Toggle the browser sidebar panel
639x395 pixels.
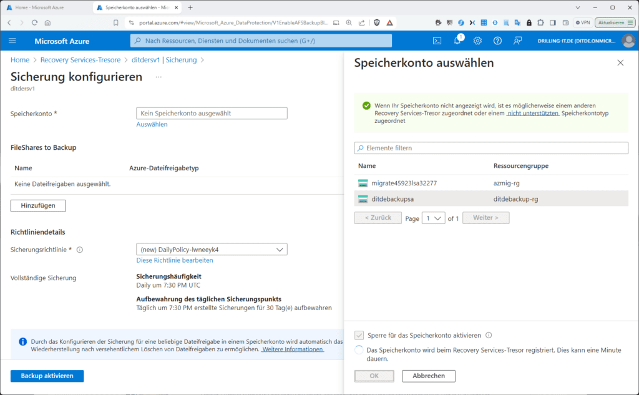click(x=553, y=23)
